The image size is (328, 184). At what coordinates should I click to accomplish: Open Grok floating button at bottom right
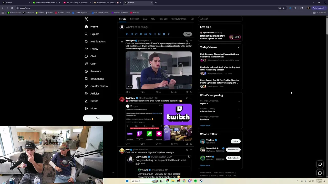(320, 164)
